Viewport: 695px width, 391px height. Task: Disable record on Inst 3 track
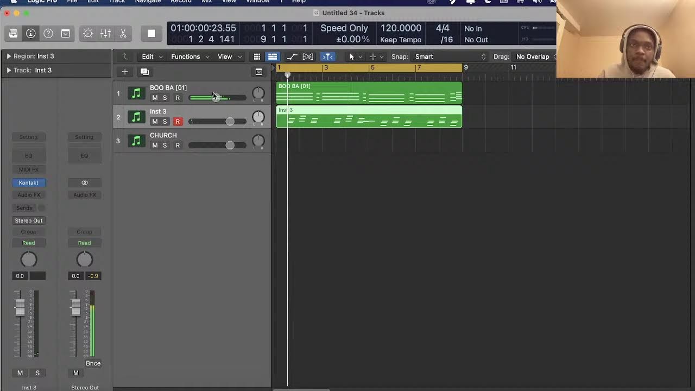pyautogui.click(x=178, y=122)
